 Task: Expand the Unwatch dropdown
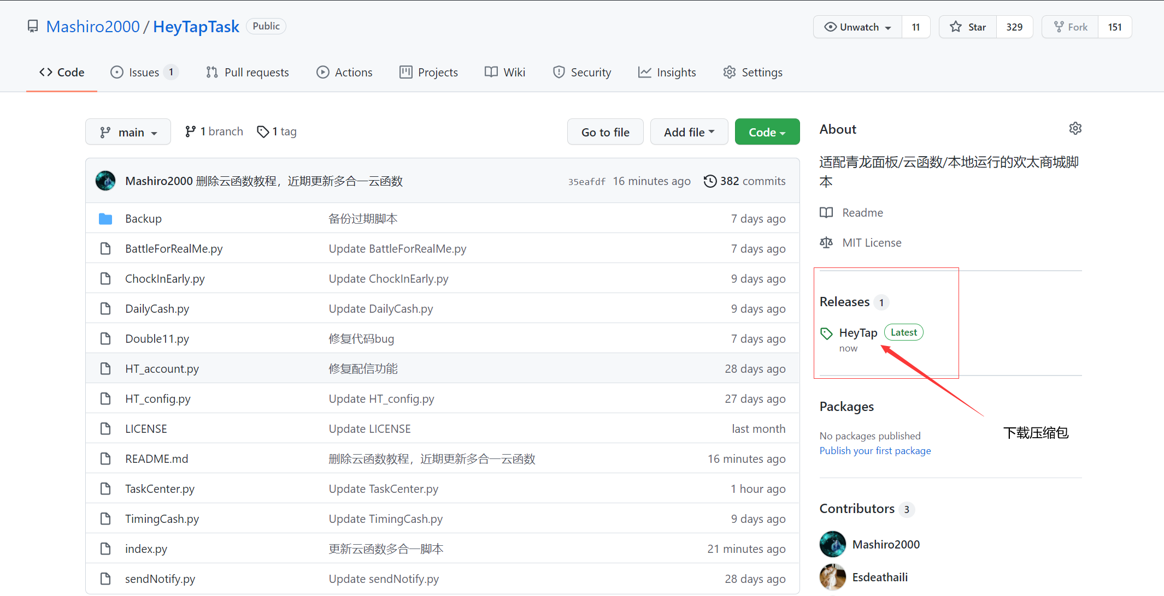tap(857, 26)
